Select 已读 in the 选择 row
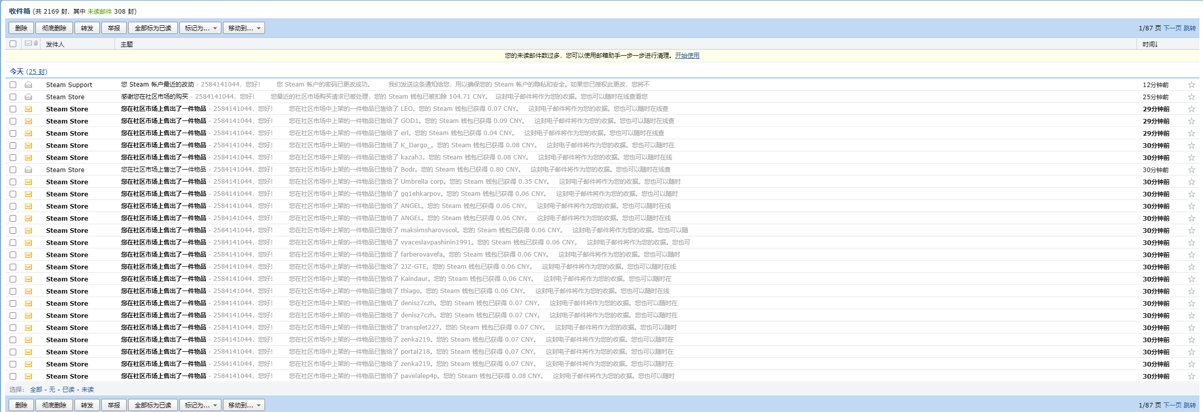The image size is (1203, 412). (68, 390)
